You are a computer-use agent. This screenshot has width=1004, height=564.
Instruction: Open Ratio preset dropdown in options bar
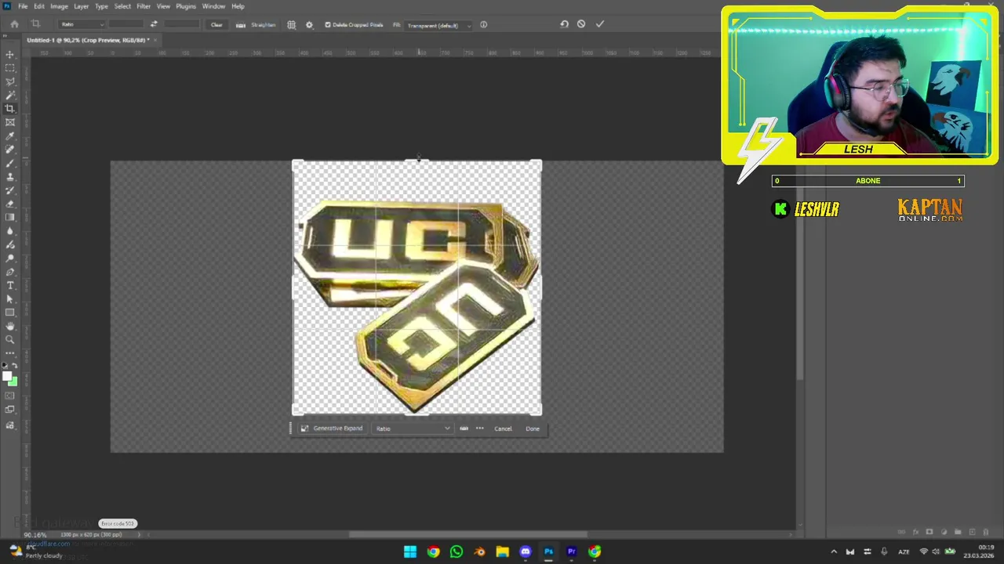[x=82, y=24]
